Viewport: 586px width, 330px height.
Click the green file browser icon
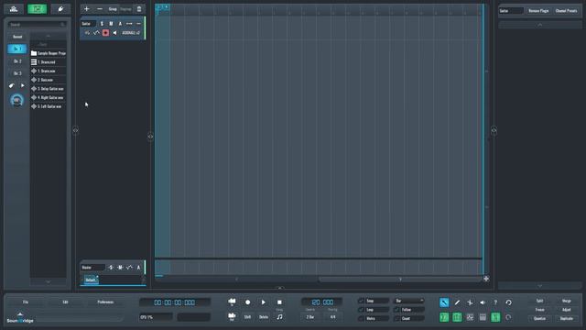37,9
